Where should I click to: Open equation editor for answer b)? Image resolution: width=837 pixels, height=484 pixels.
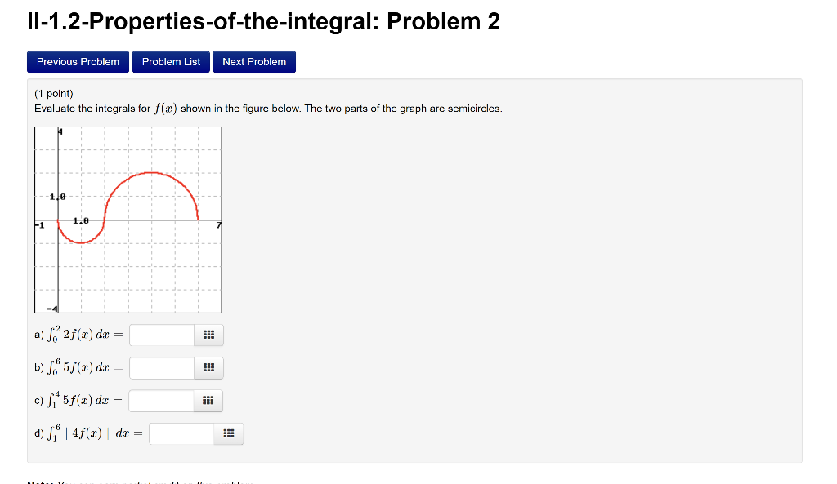[208, 367]
